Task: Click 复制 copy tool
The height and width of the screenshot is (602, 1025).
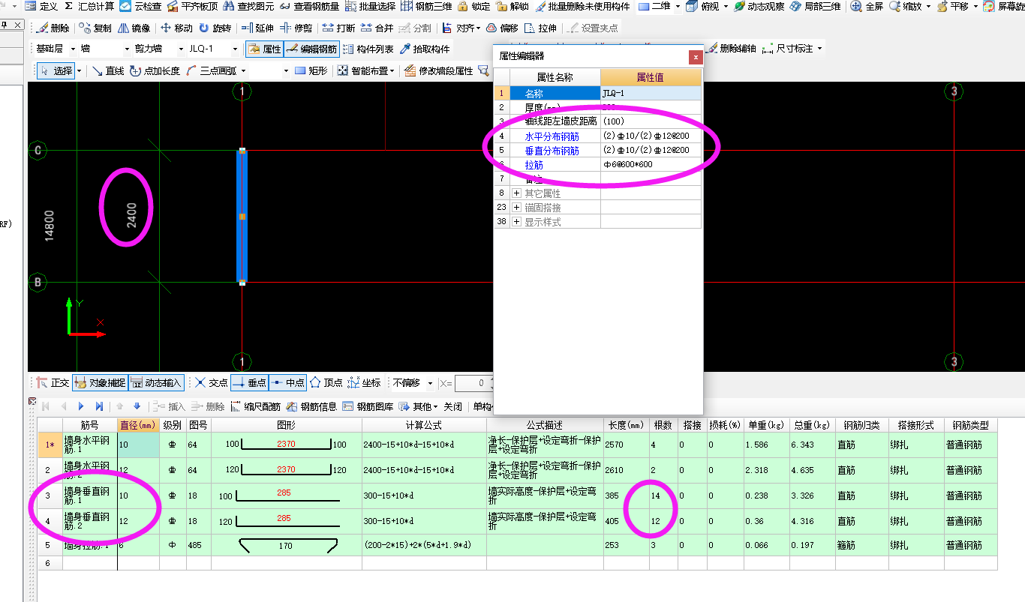Action: pos(95,28)
